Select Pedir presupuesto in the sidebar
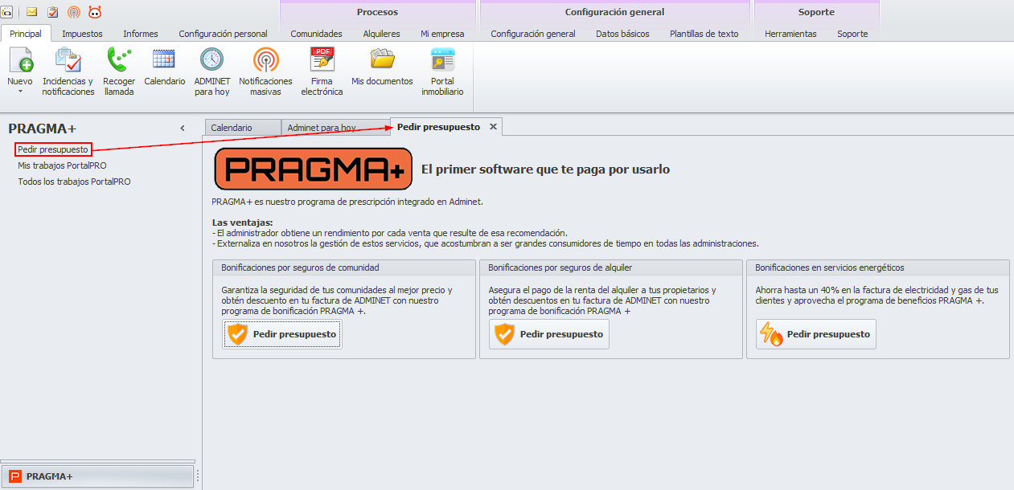The image size is (1014, 490). tap(53, 149)
